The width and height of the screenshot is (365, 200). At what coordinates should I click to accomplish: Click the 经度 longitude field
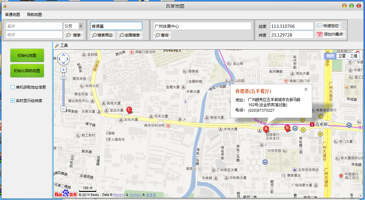pos(292,26)
